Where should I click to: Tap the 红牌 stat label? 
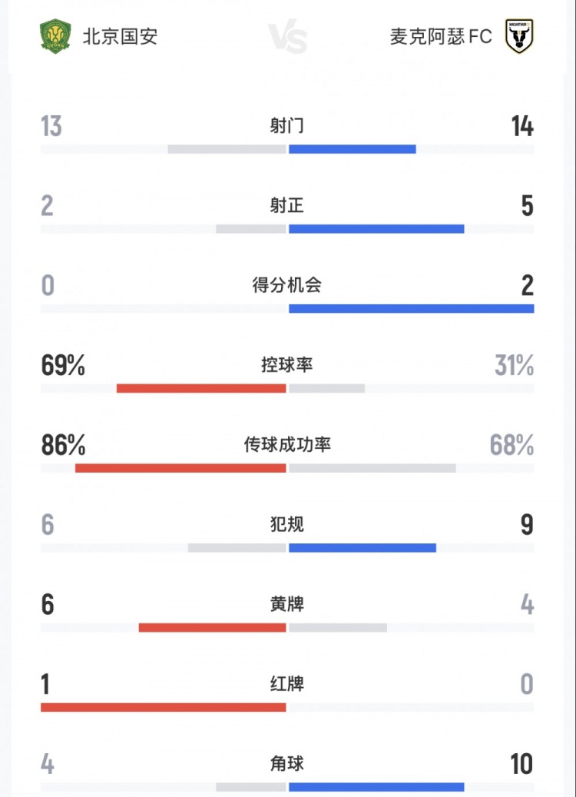pos(286,684)
